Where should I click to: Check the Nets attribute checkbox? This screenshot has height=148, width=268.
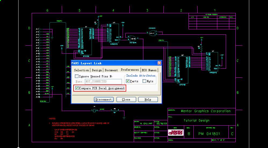tap(144, 81)
